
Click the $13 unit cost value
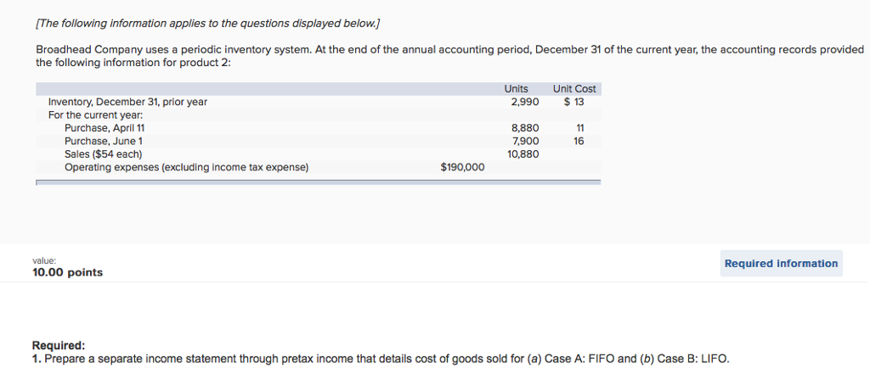point(574,102)
